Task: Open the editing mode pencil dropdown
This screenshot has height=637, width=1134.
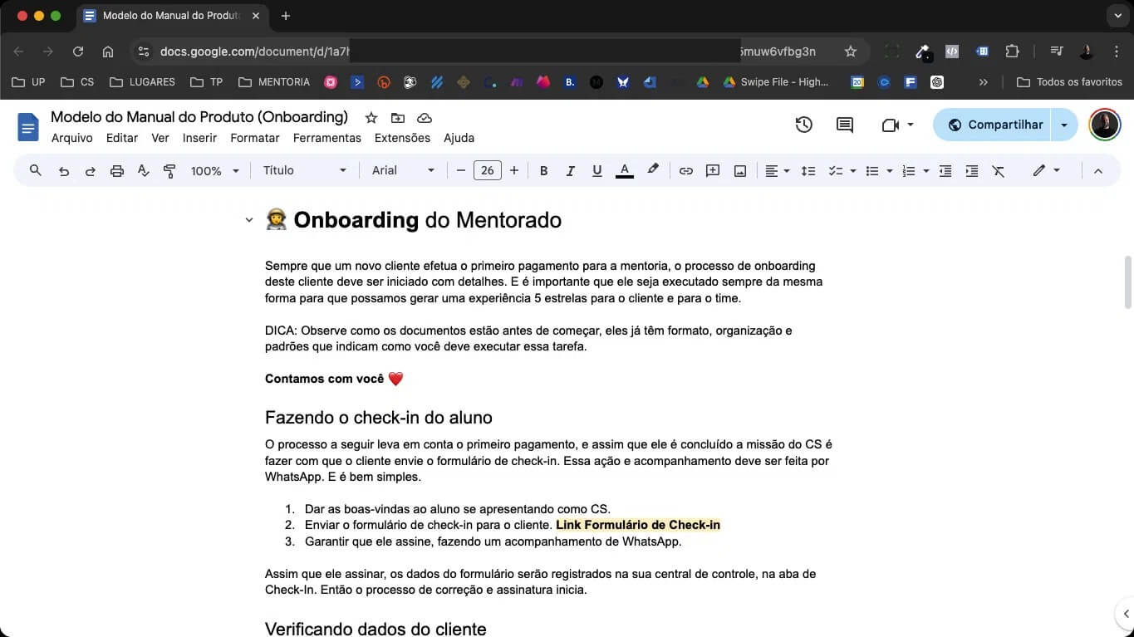Action: [x=1046, y=170]
